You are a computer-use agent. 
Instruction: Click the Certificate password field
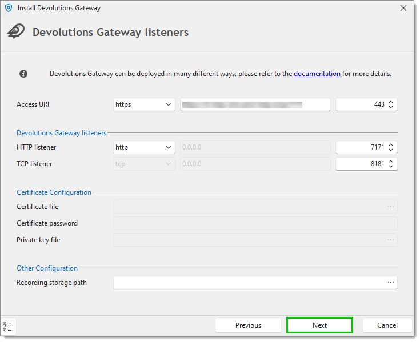tap(256, 224)
